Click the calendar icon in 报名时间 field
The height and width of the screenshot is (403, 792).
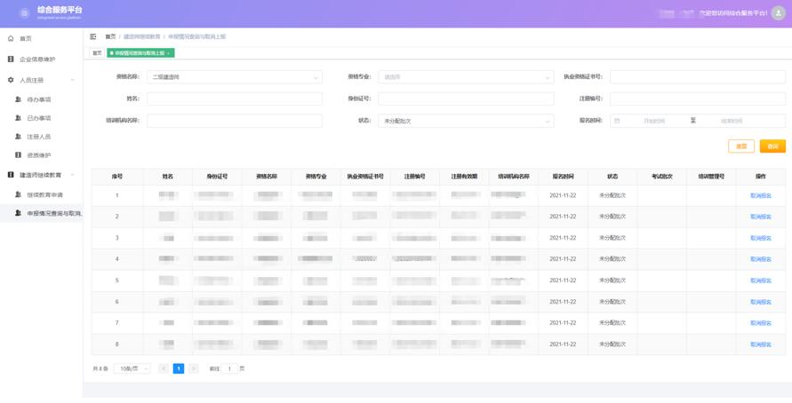coord(617,121)
